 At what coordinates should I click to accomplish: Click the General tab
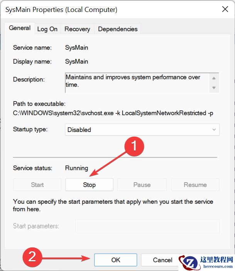click(20, 28)
